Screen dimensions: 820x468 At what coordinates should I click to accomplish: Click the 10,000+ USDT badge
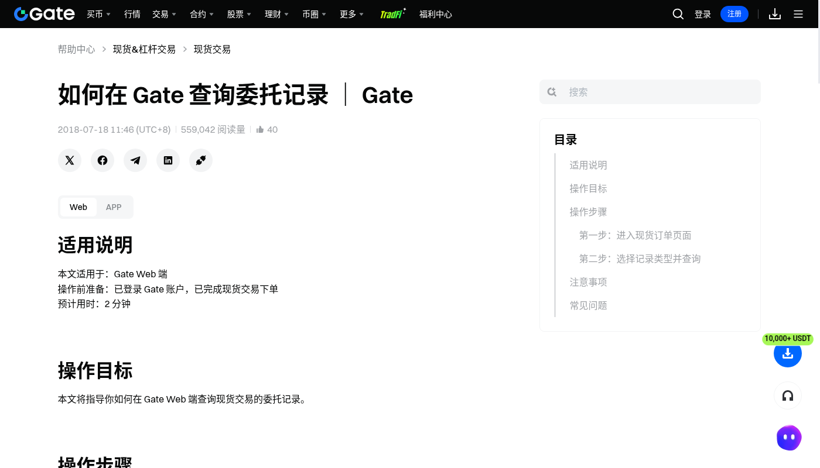point(788,339)
